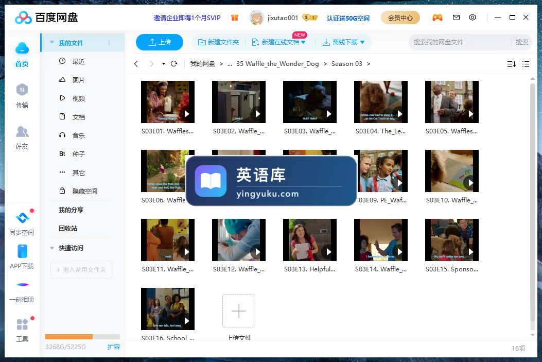The image size is (542, 362).
Task: Select the S03E16 School video thumbnail
Action: (168, 309)
